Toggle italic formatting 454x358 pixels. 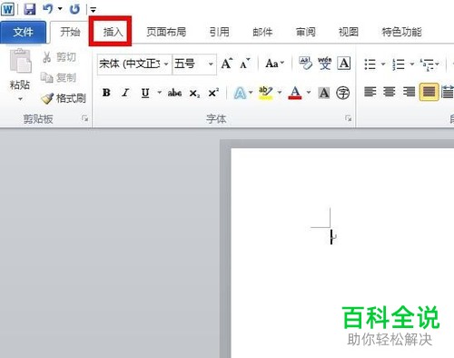[x=125, y=93]
